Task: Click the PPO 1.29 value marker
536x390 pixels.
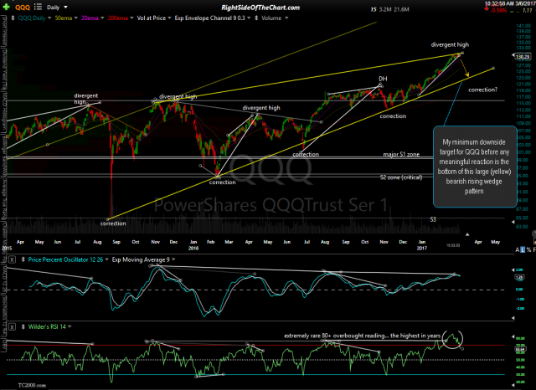Action: [x=519, y=277]
